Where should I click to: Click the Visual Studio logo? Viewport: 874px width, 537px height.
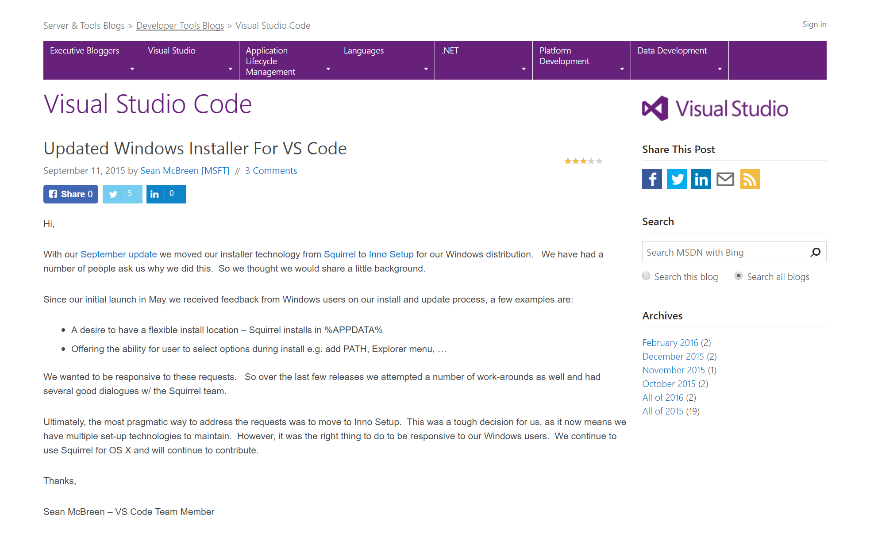coord(715,109)
